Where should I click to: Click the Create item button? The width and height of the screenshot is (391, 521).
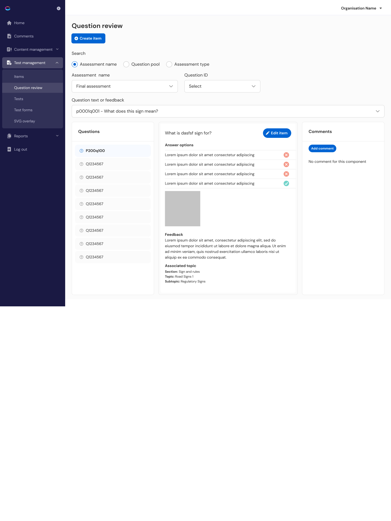[x=88, y=39]
